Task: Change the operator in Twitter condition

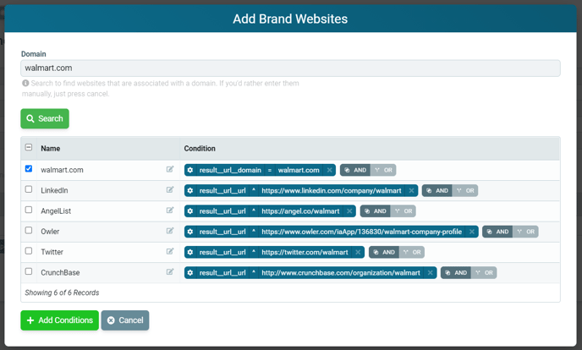Action: (254, 252)
